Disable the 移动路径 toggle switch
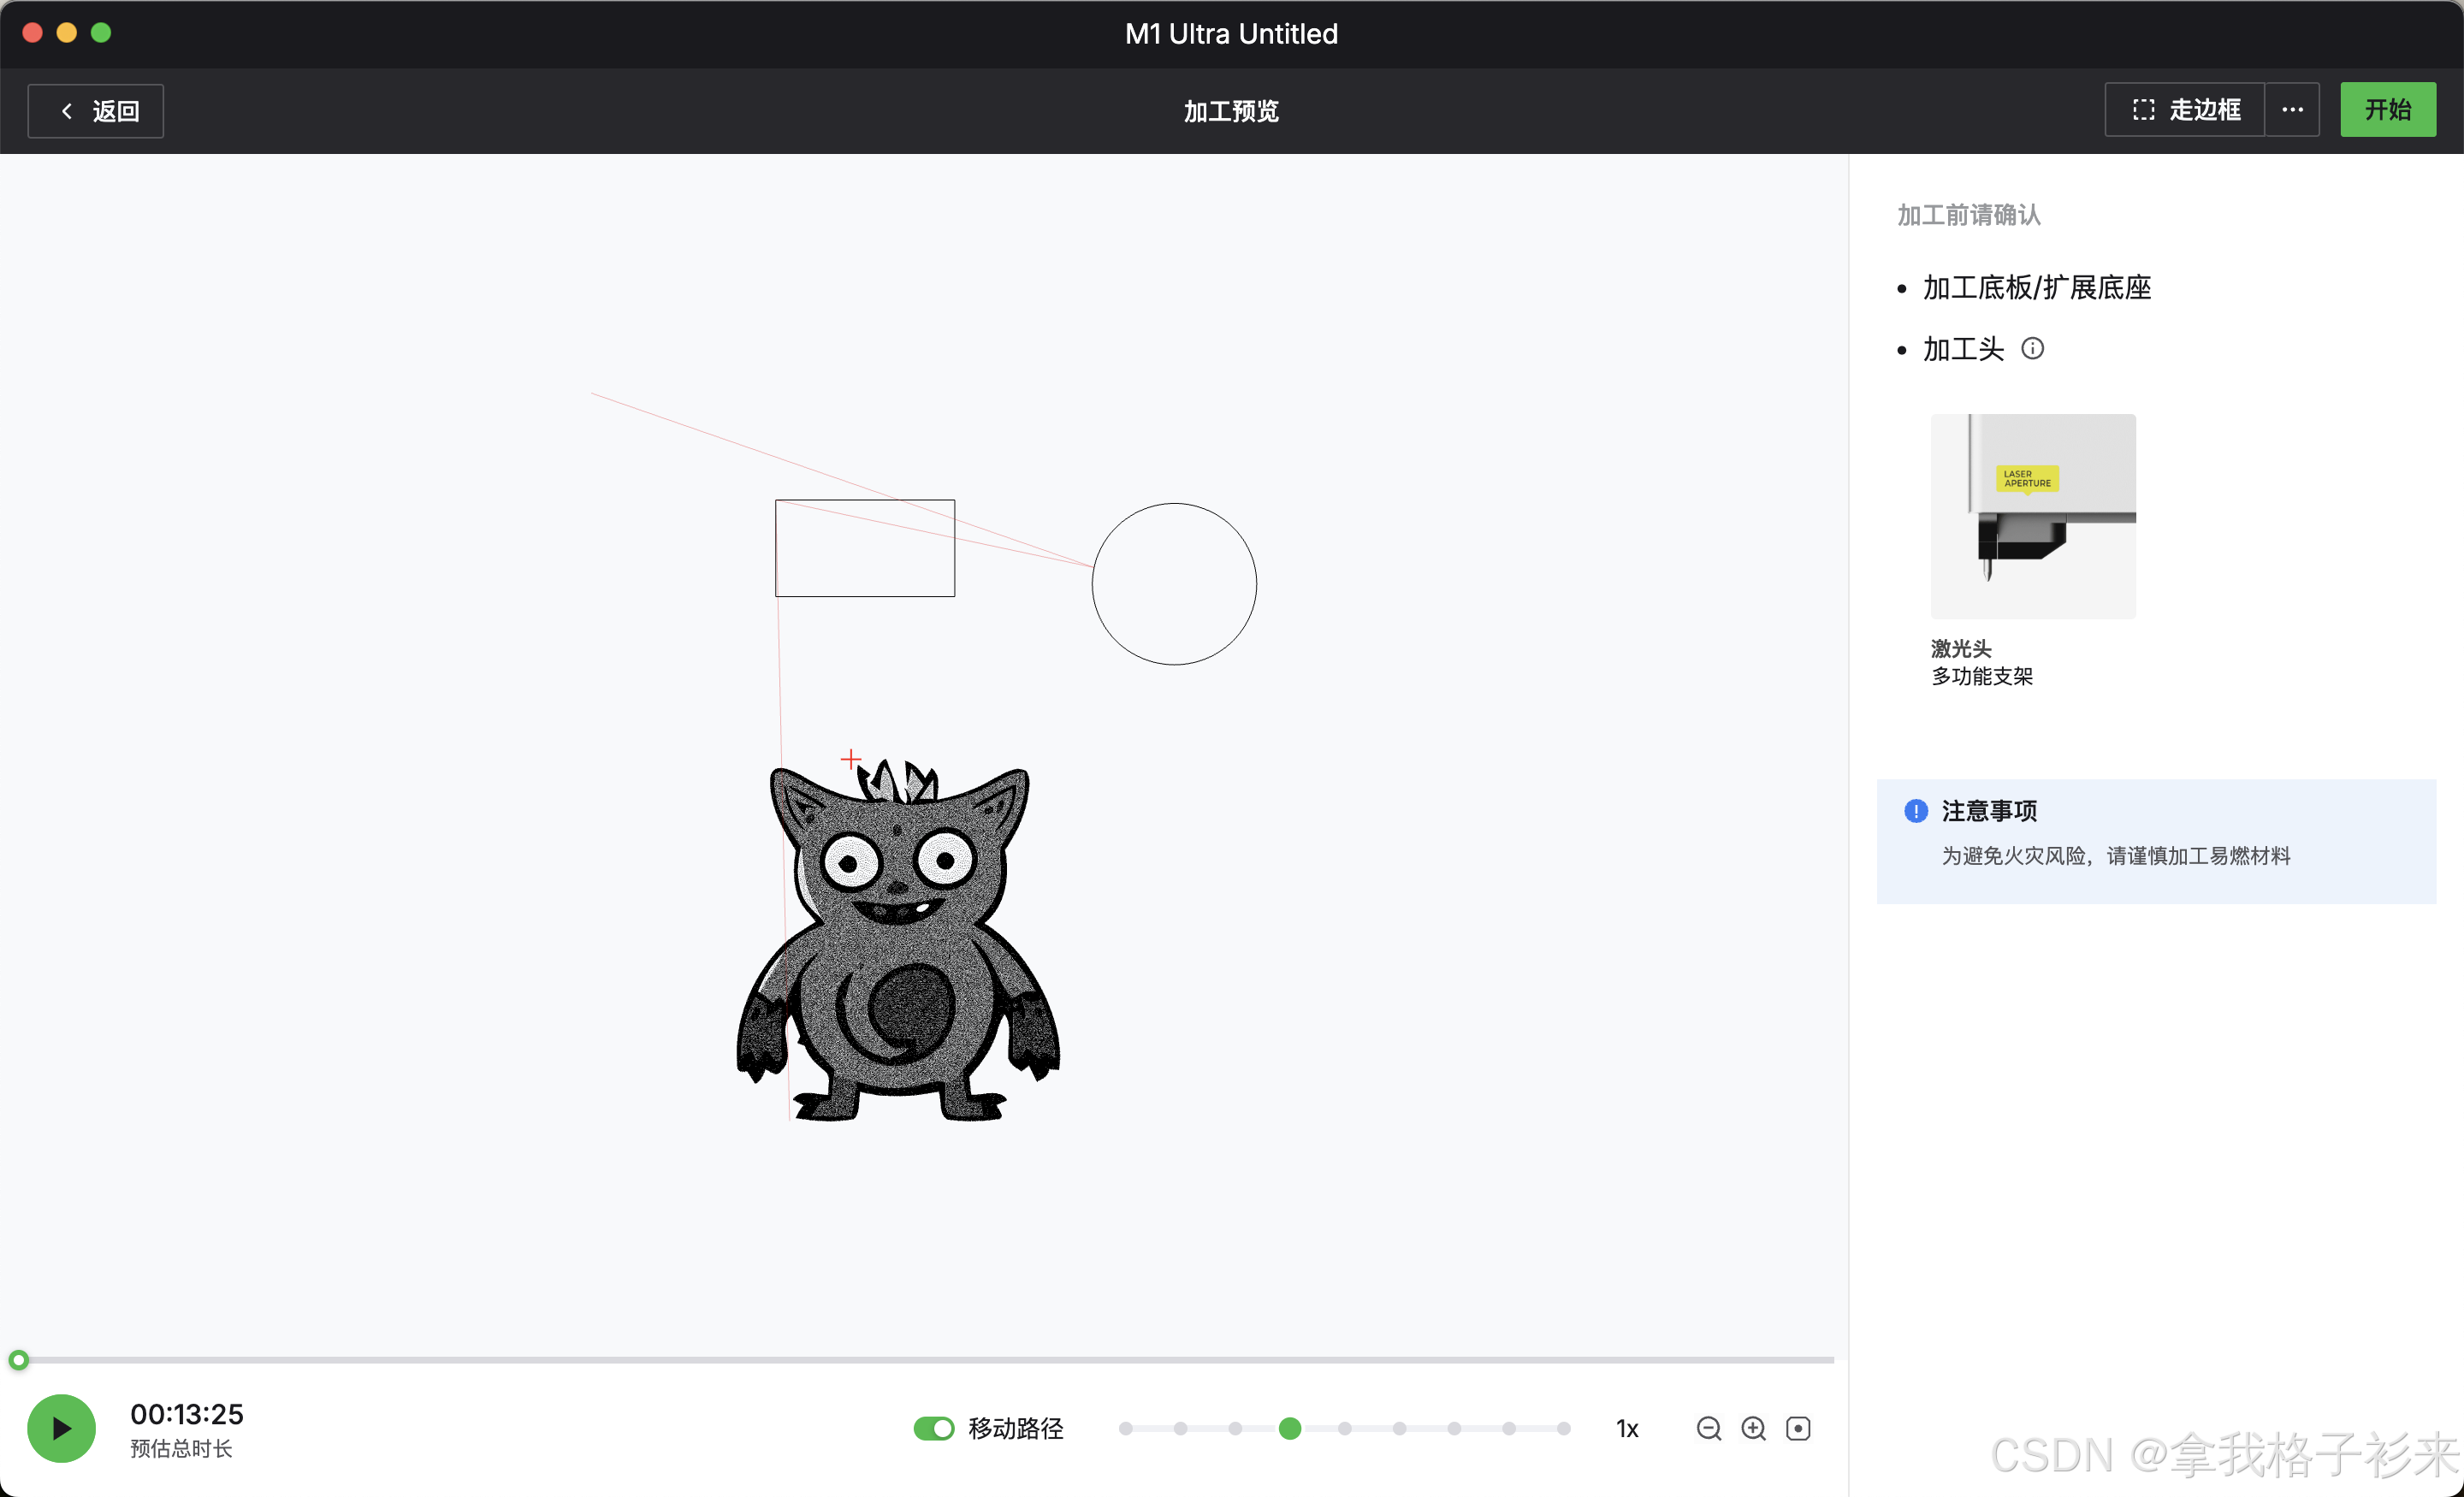 point(934,1429)
